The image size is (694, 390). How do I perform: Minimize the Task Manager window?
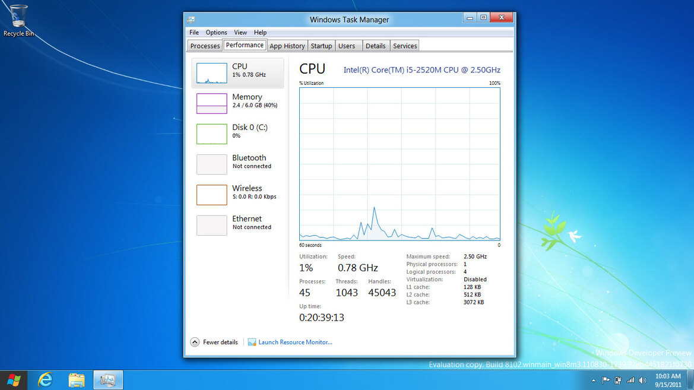(x=470, y=18)
